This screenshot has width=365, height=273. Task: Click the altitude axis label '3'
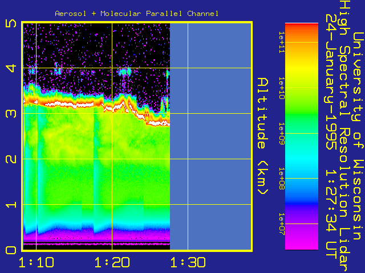pos(11,114)
